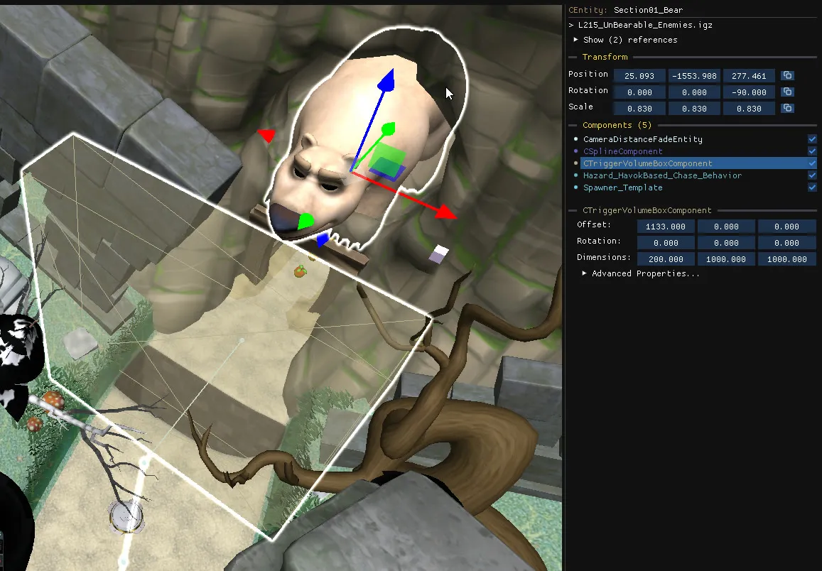
Task: Select Spawner_Template component
Action: [x=623, y=187]
